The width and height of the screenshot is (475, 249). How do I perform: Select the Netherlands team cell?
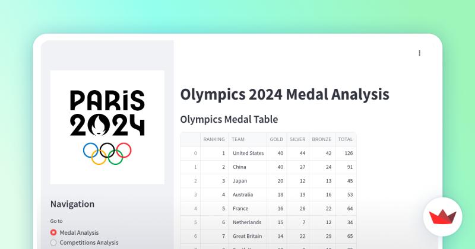pos(248,222)
